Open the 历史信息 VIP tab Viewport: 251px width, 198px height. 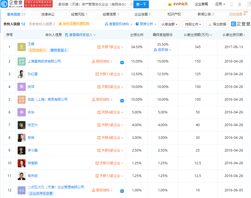(x=238, y=14)
